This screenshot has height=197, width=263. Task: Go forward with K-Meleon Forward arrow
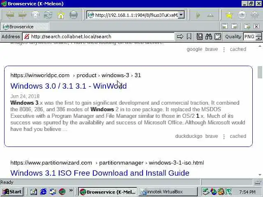[x=22, y=15]
